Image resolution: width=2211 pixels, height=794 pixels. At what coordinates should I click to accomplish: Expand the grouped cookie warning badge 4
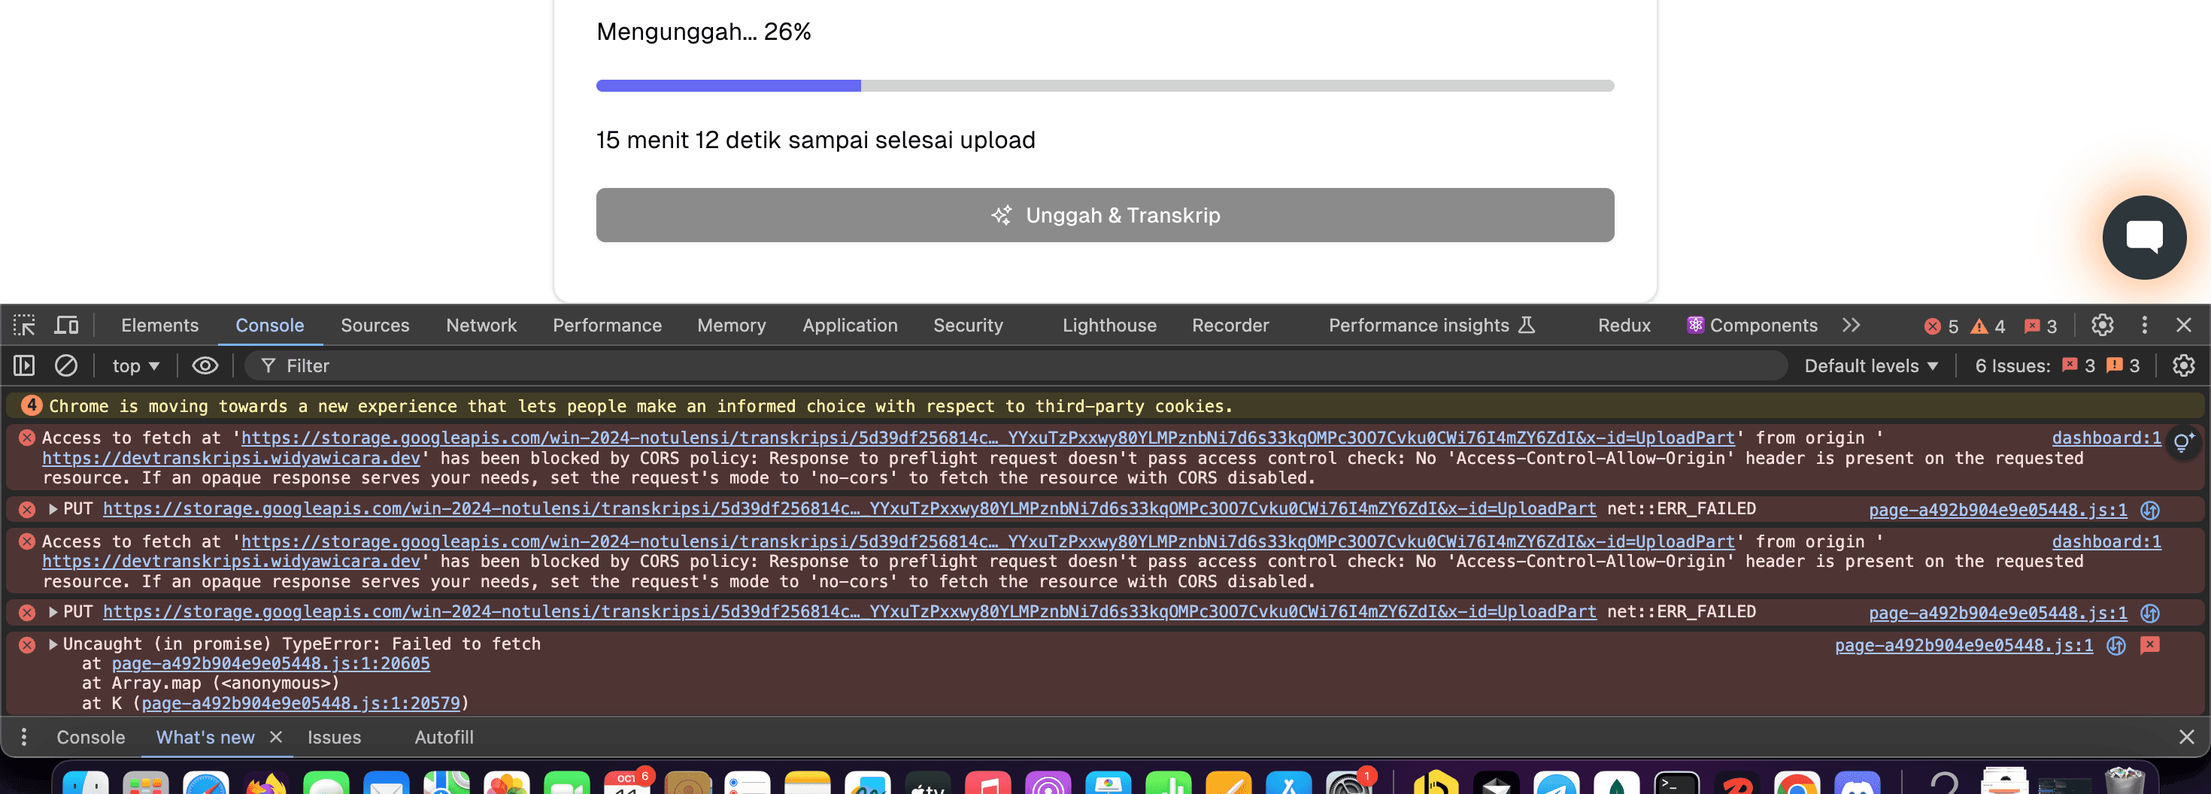coord(32,405)
